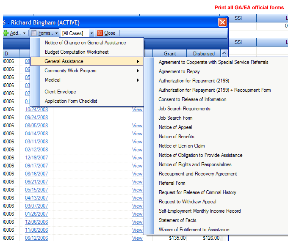Select Notice of Appeal
288x241 pixels.
coord(175,127)
